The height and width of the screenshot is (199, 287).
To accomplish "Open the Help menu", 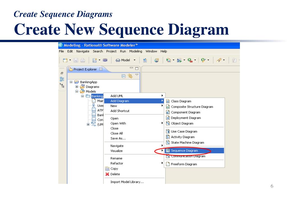I will 164,51.
